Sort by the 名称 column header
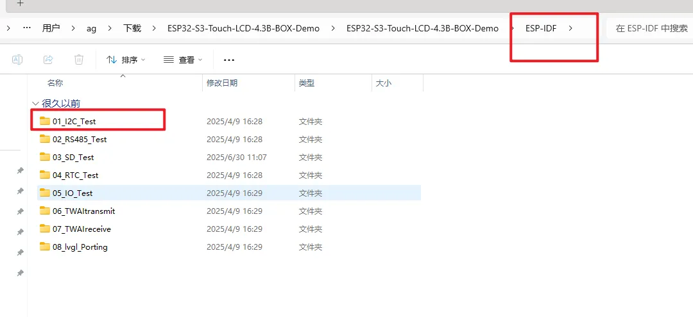 tap(55, 83)
